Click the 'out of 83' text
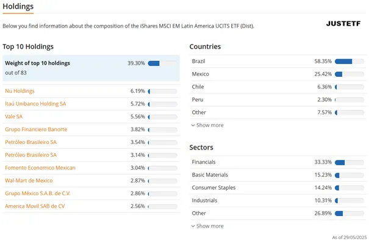Viewport: 369px width, 241px height. click(x=16, y=73)
